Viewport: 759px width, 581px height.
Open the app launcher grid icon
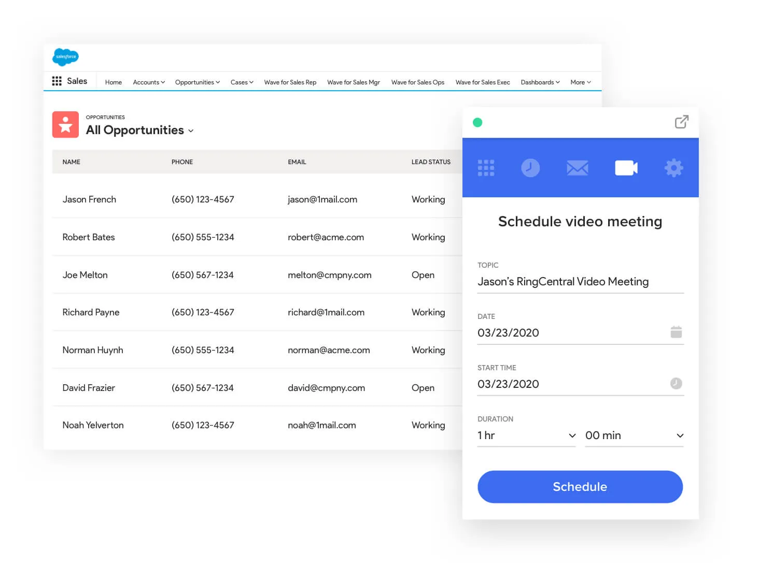tap(57, 81)
